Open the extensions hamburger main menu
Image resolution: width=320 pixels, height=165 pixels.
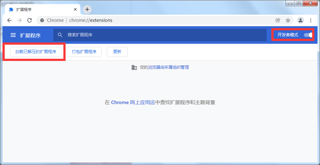tap(13, 35)
